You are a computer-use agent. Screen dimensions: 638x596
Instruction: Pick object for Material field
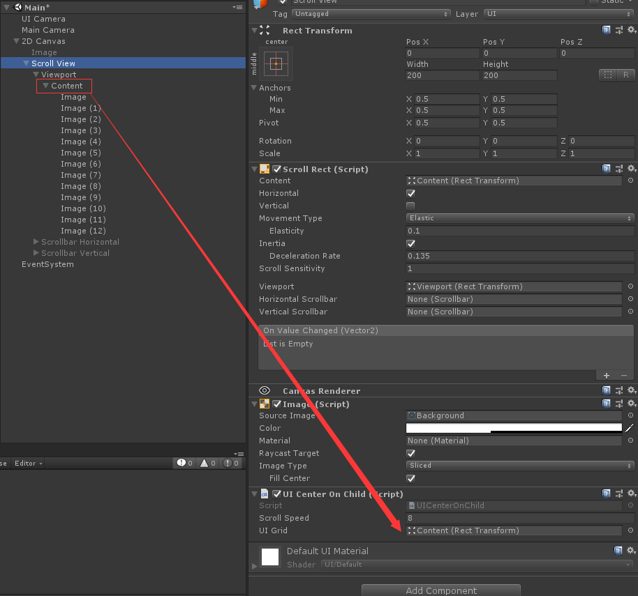630,441
